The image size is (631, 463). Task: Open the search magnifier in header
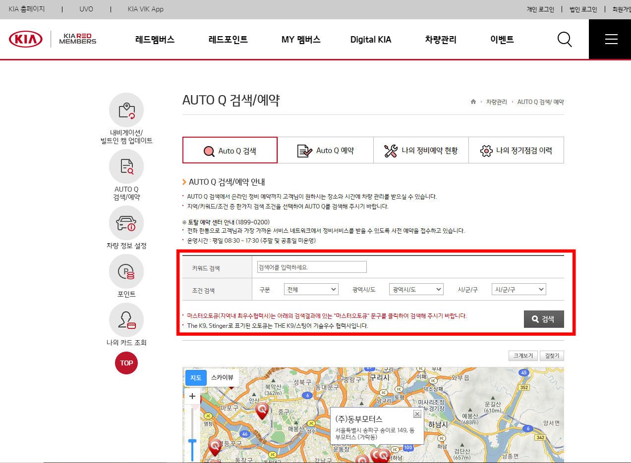click(565, 39)
